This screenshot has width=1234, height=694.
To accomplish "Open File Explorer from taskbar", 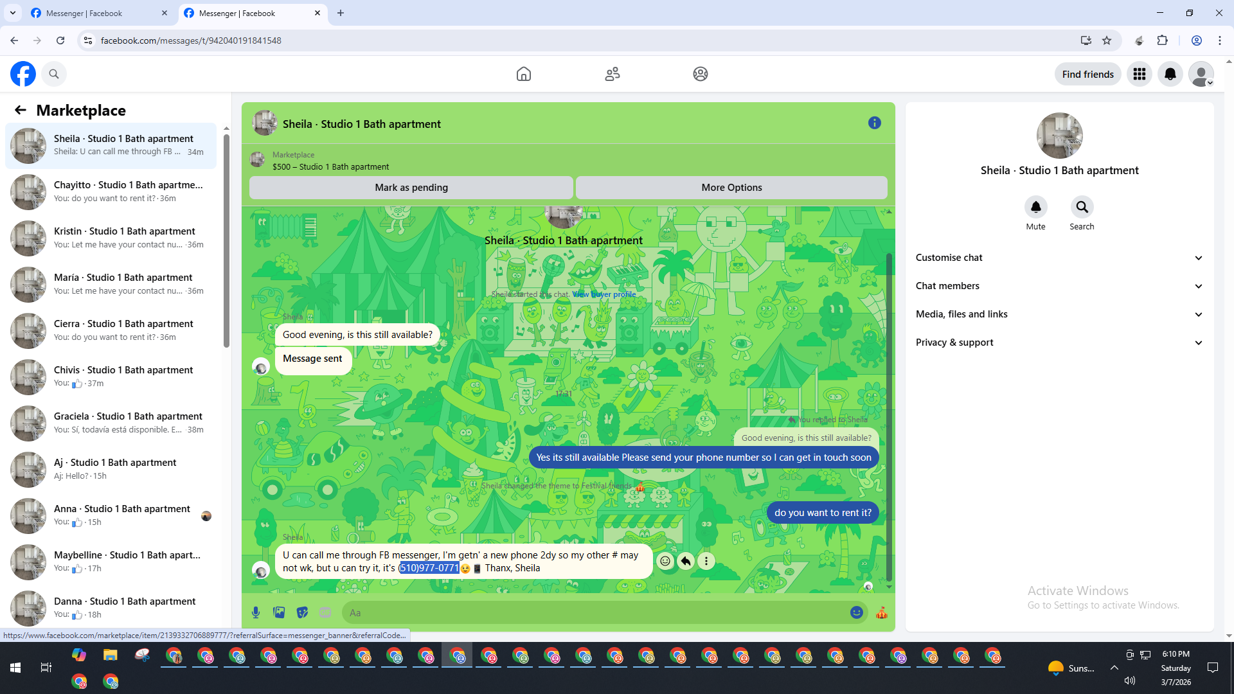I will click(111, 655).
